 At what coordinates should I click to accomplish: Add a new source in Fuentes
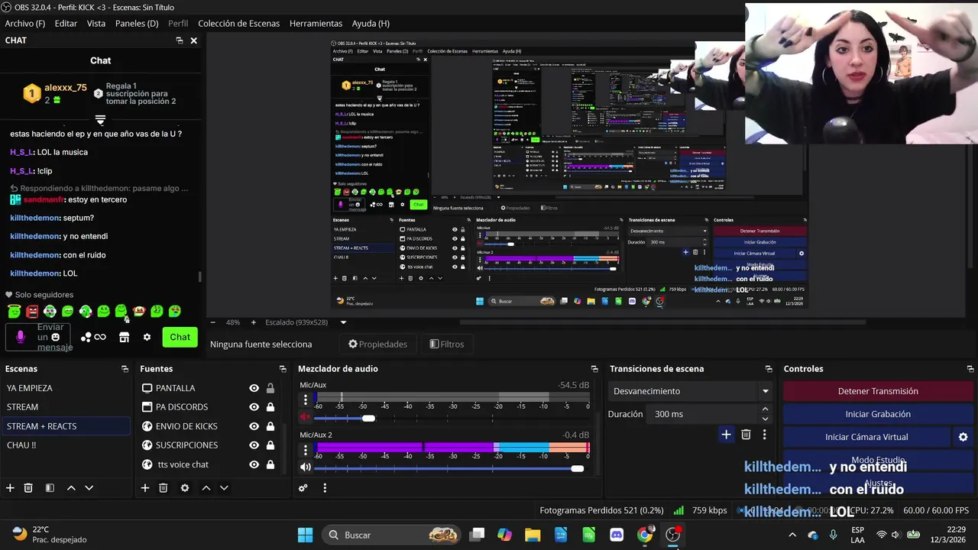tap(144, 488)
